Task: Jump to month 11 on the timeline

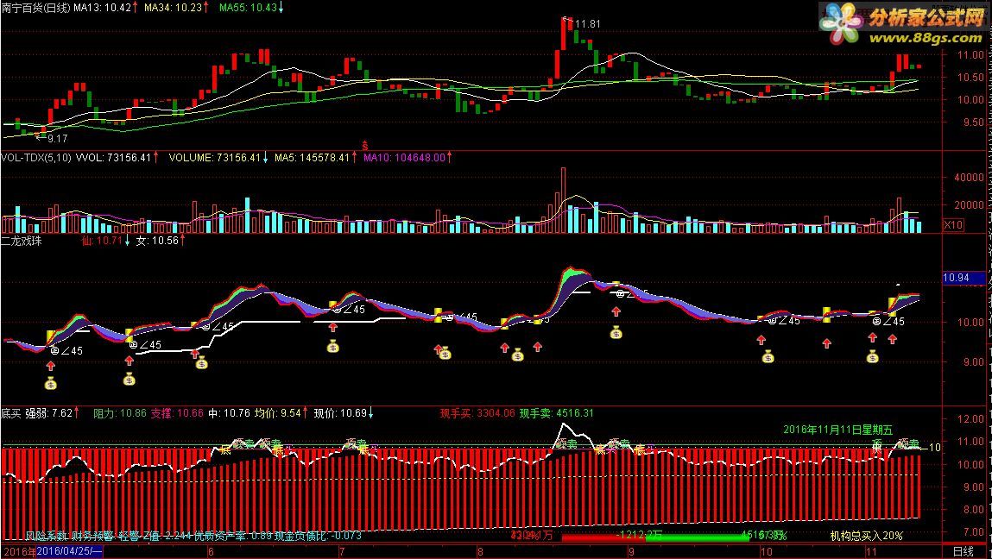Action: pyautogui.click(x=871, y=551)
